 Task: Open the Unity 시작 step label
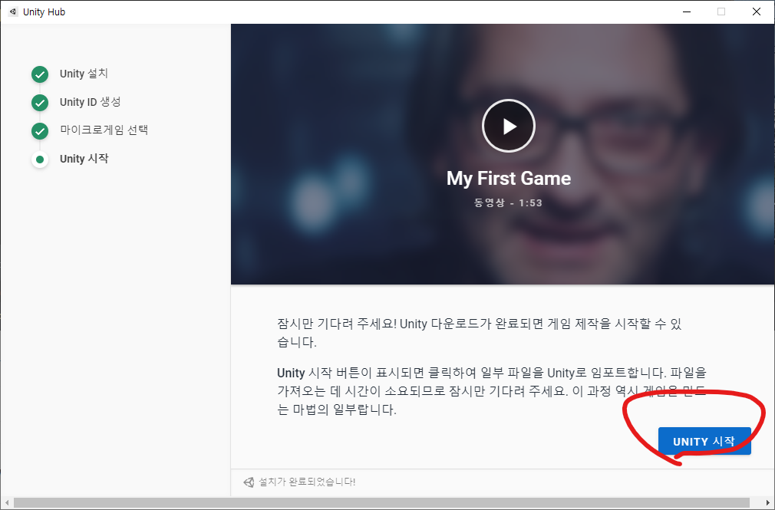coord(84,159)
